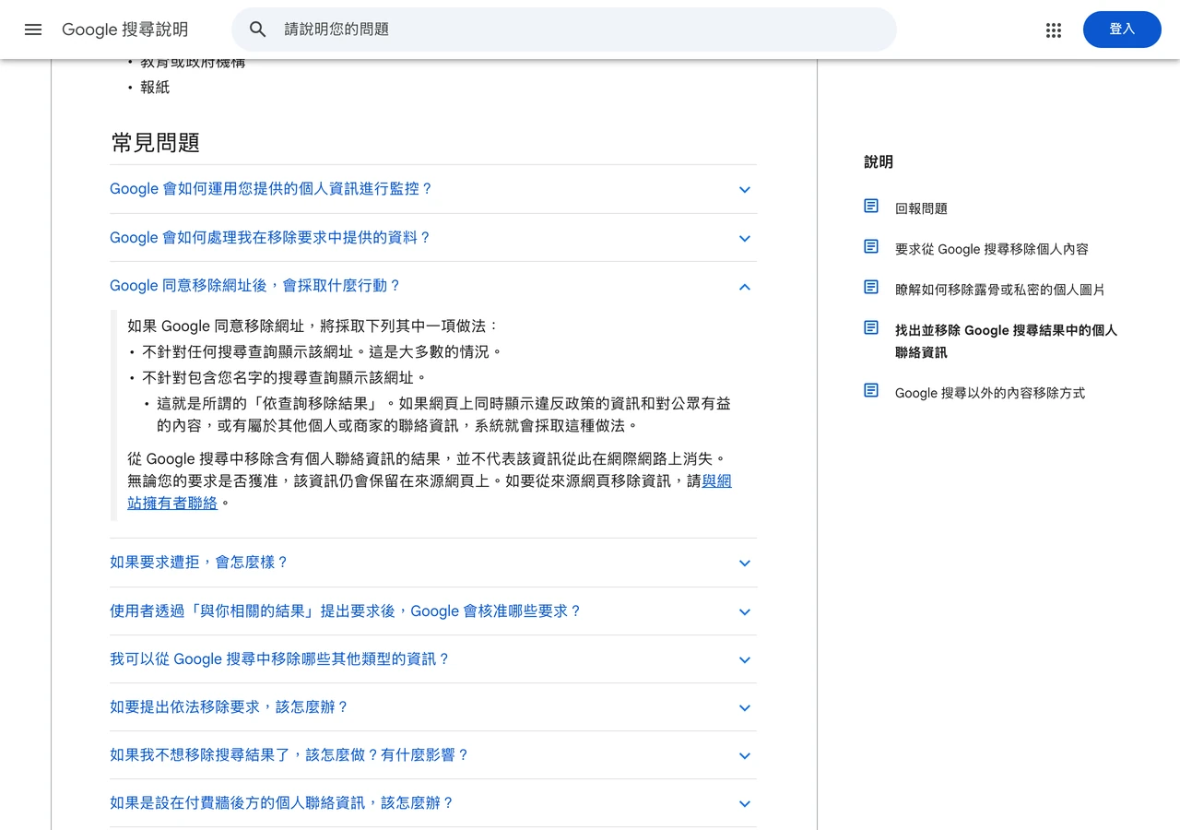1180x830 pixels.
Task: Open sidebar article 回報問題
Action: tap(921, 208)
